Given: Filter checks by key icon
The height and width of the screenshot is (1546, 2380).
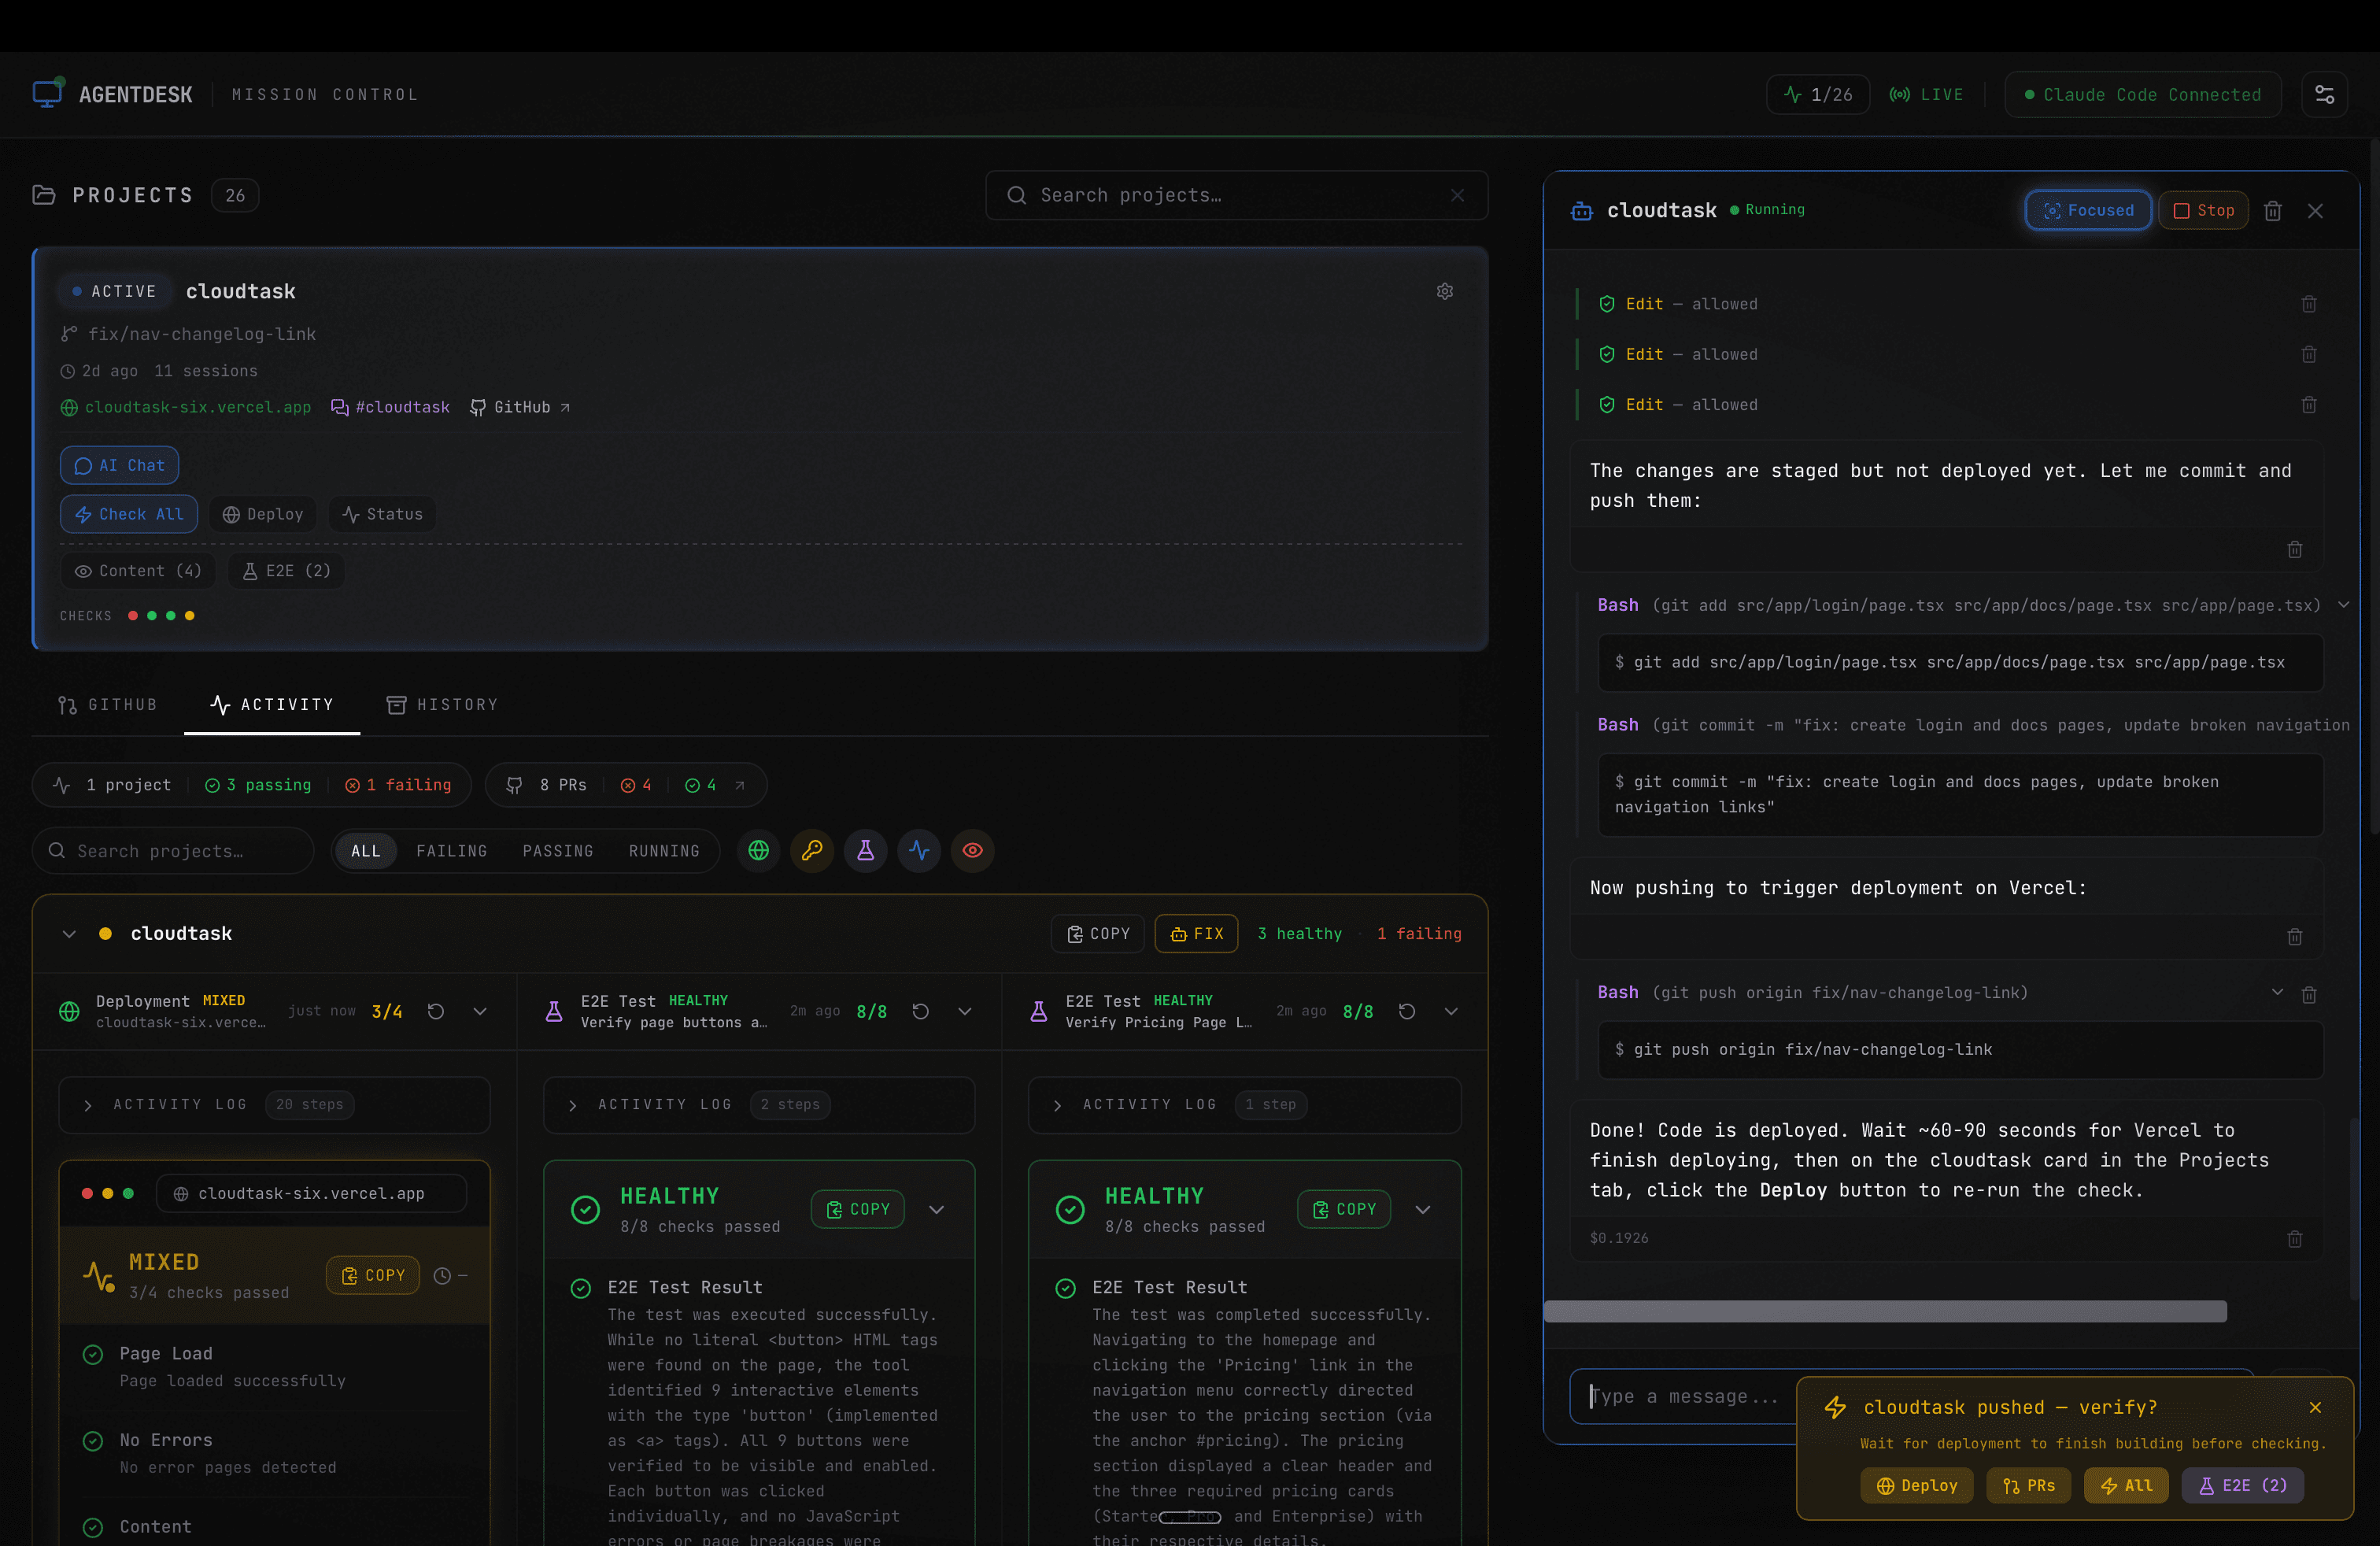Looking at the screenshot, I should pyautogui.click(x=812, y=850).
